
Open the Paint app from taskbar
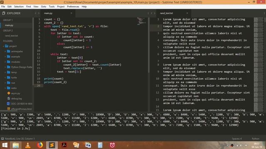click(76, 145)
